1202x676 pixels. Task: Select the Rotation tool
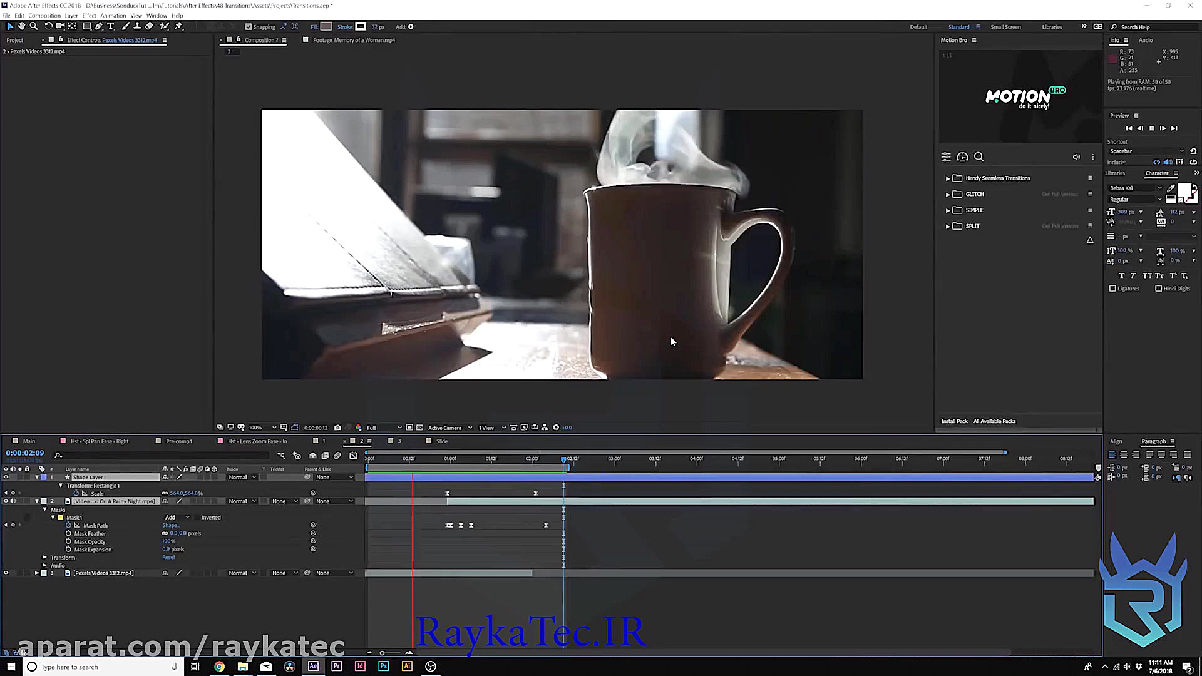[x=49, y=26]
